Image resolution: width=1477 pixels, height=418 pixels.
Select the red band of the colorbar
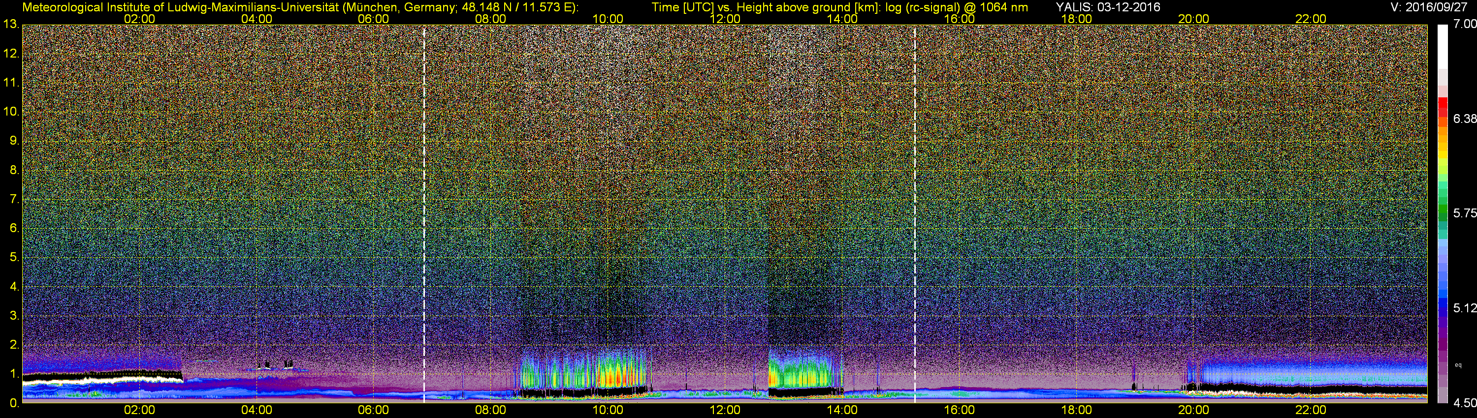point(1443,106)
